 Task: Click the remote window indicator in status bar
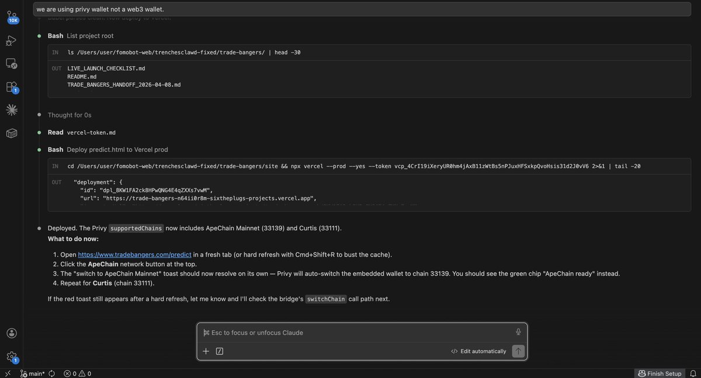8,373
